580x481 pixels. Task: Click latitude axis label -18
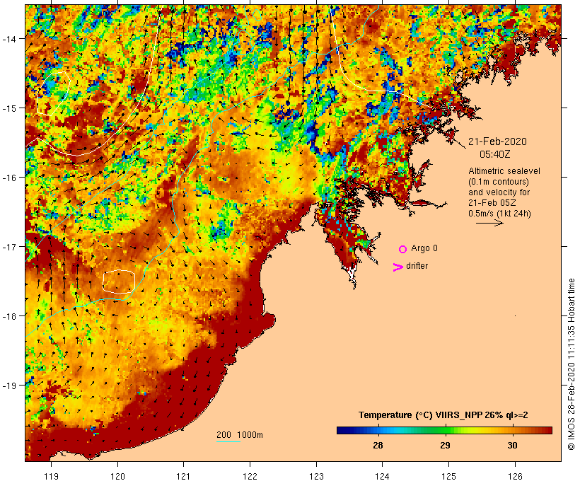click(x=9, y=316)
